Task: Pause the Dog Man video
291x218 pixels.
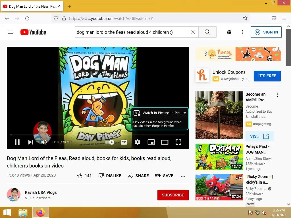Action: 17,142
